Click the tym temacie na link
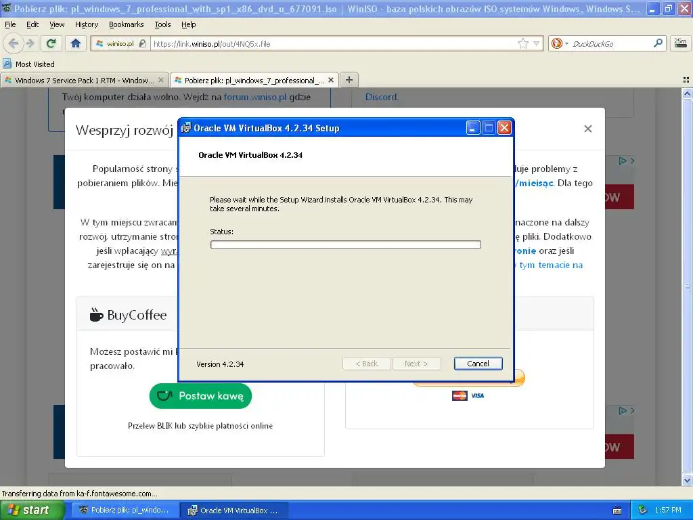The height and width of the screenshot is (520, 693). coord(551,265)
